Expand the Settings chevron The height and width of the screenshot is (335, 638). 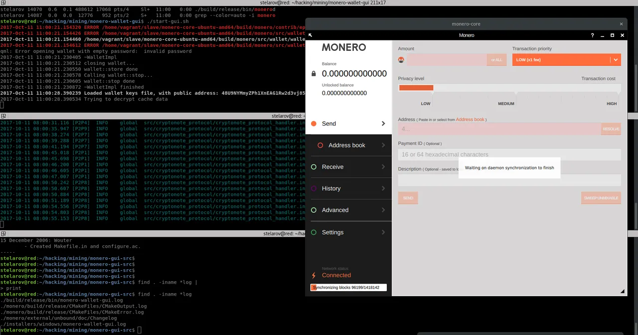383,232
